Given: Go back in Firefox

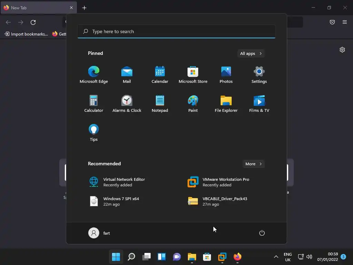Looking at the screenshot, I should (x=8, y=22).
